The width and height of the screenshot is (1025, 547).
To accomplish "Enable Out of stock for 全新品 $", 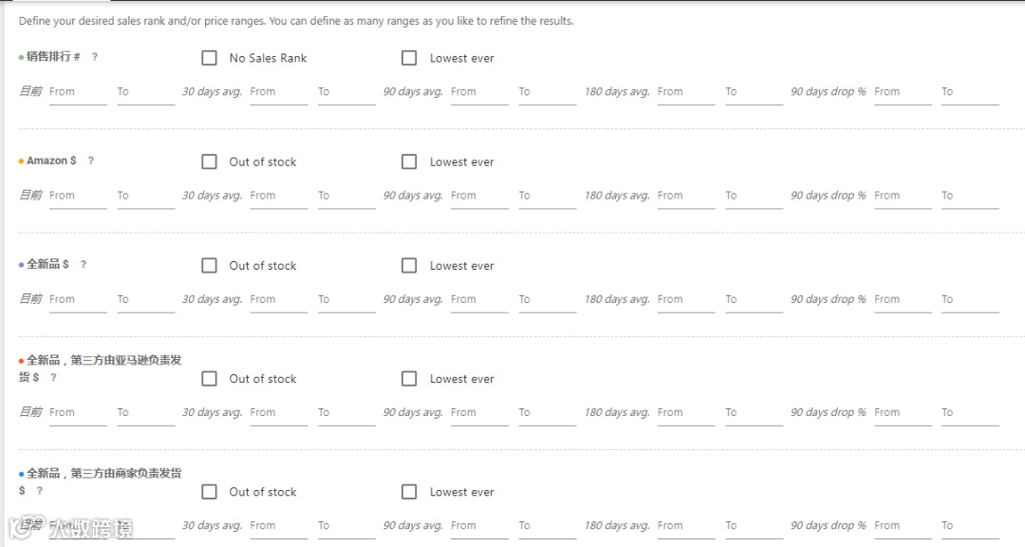I will (x=210, y=266).
